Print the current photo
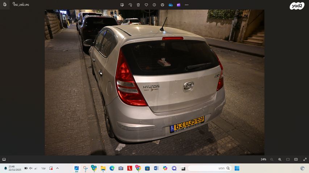Viewport: 309px width, 173px height. tap(162, 5)
